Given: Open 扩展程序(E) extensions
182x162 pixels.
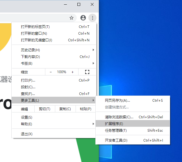Looking at the screenshot, I should 133,124.
